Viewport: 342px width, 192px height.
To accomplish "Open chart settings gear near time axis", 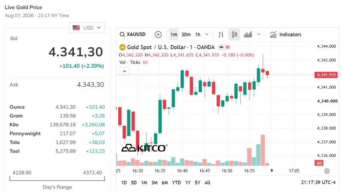I will 326,171.
